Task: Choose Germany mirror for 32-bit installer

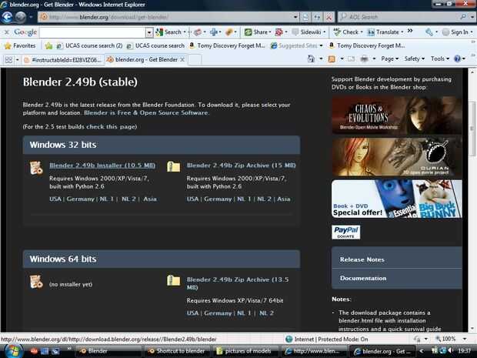Action: [x=81, y=199]
